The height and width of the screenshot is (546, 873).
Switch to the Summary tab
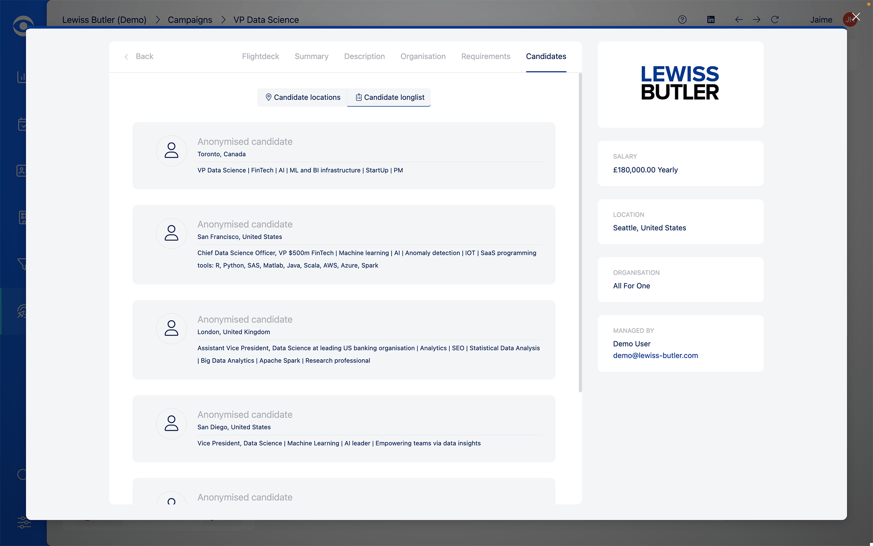(311, 57)
